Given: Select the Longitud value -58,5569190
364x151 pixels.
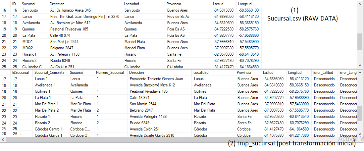Looking at the screenshot, I should [249, 10].
